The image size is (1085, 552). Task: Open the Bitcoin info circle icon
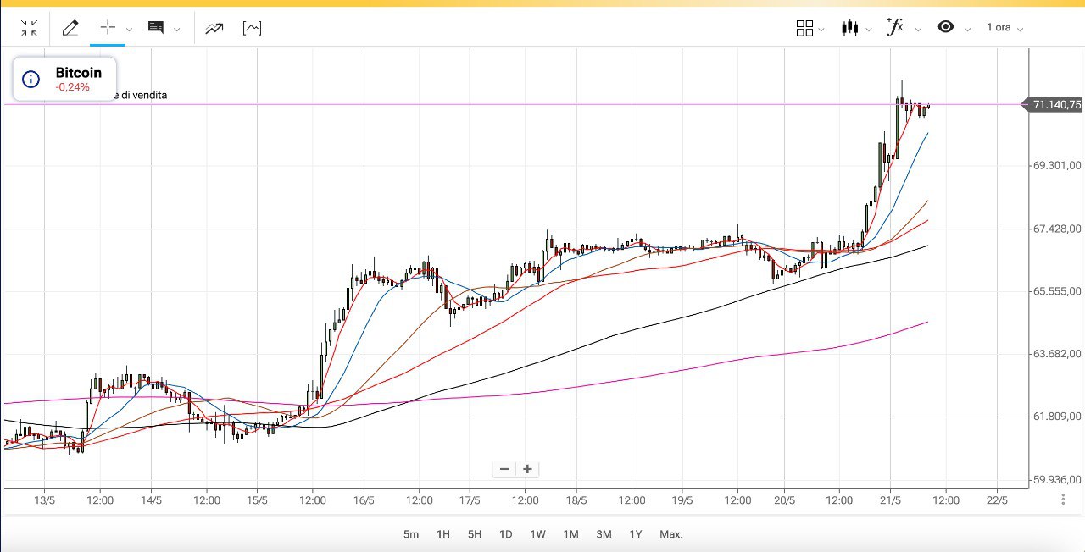tap(31, 80)
